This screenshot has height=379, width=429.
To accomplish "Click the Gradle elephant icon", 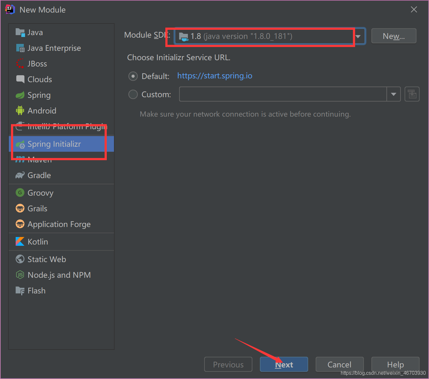I will pos(20,175).
